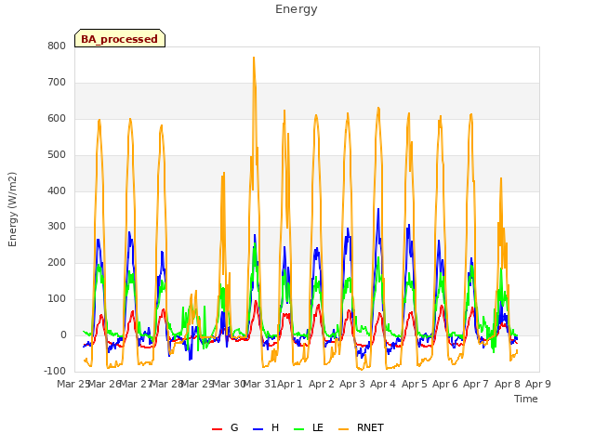Viewport: 595px width, 446px height.
Task: Toggle the LE series legend entry
Action: 309,427
